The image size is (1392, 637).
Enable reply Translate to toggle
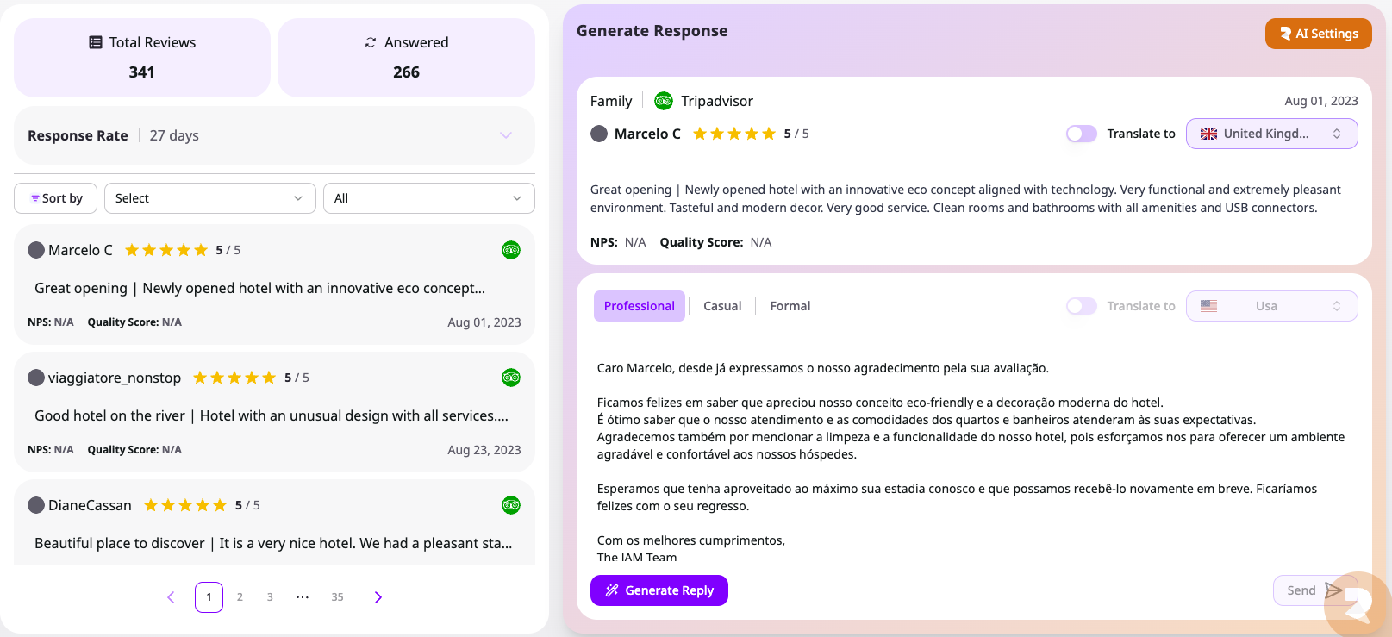pos(1081,306)
